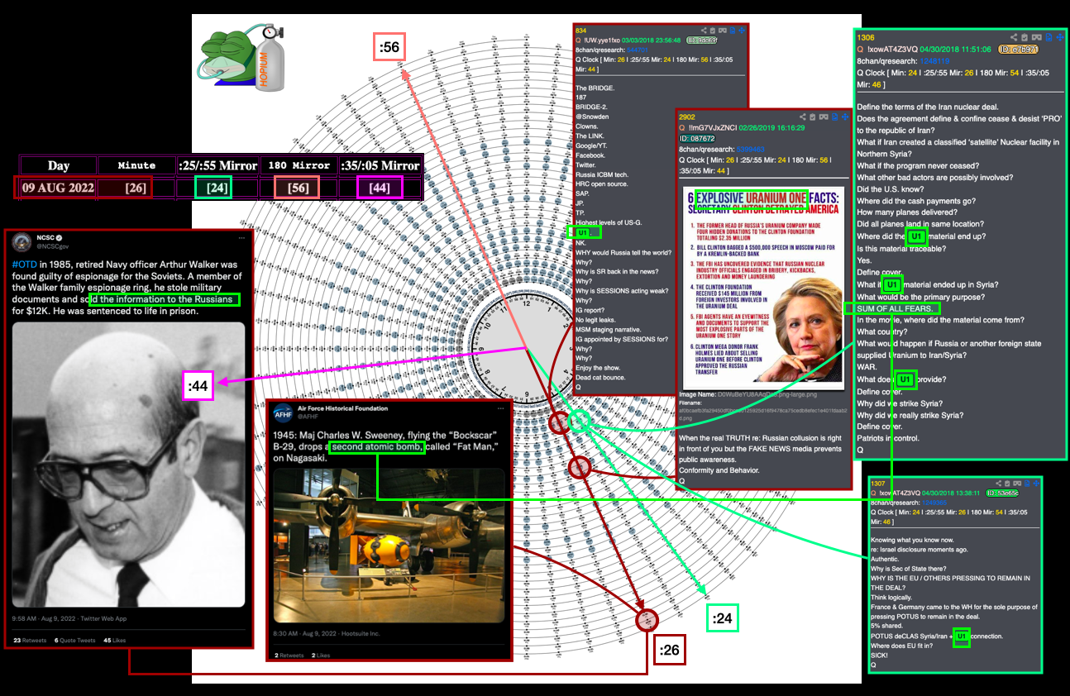This screenshot has width=1070, height=696.
Task: Click the clipboard icon on post 1306
Action: click(x=1025, y=37)
